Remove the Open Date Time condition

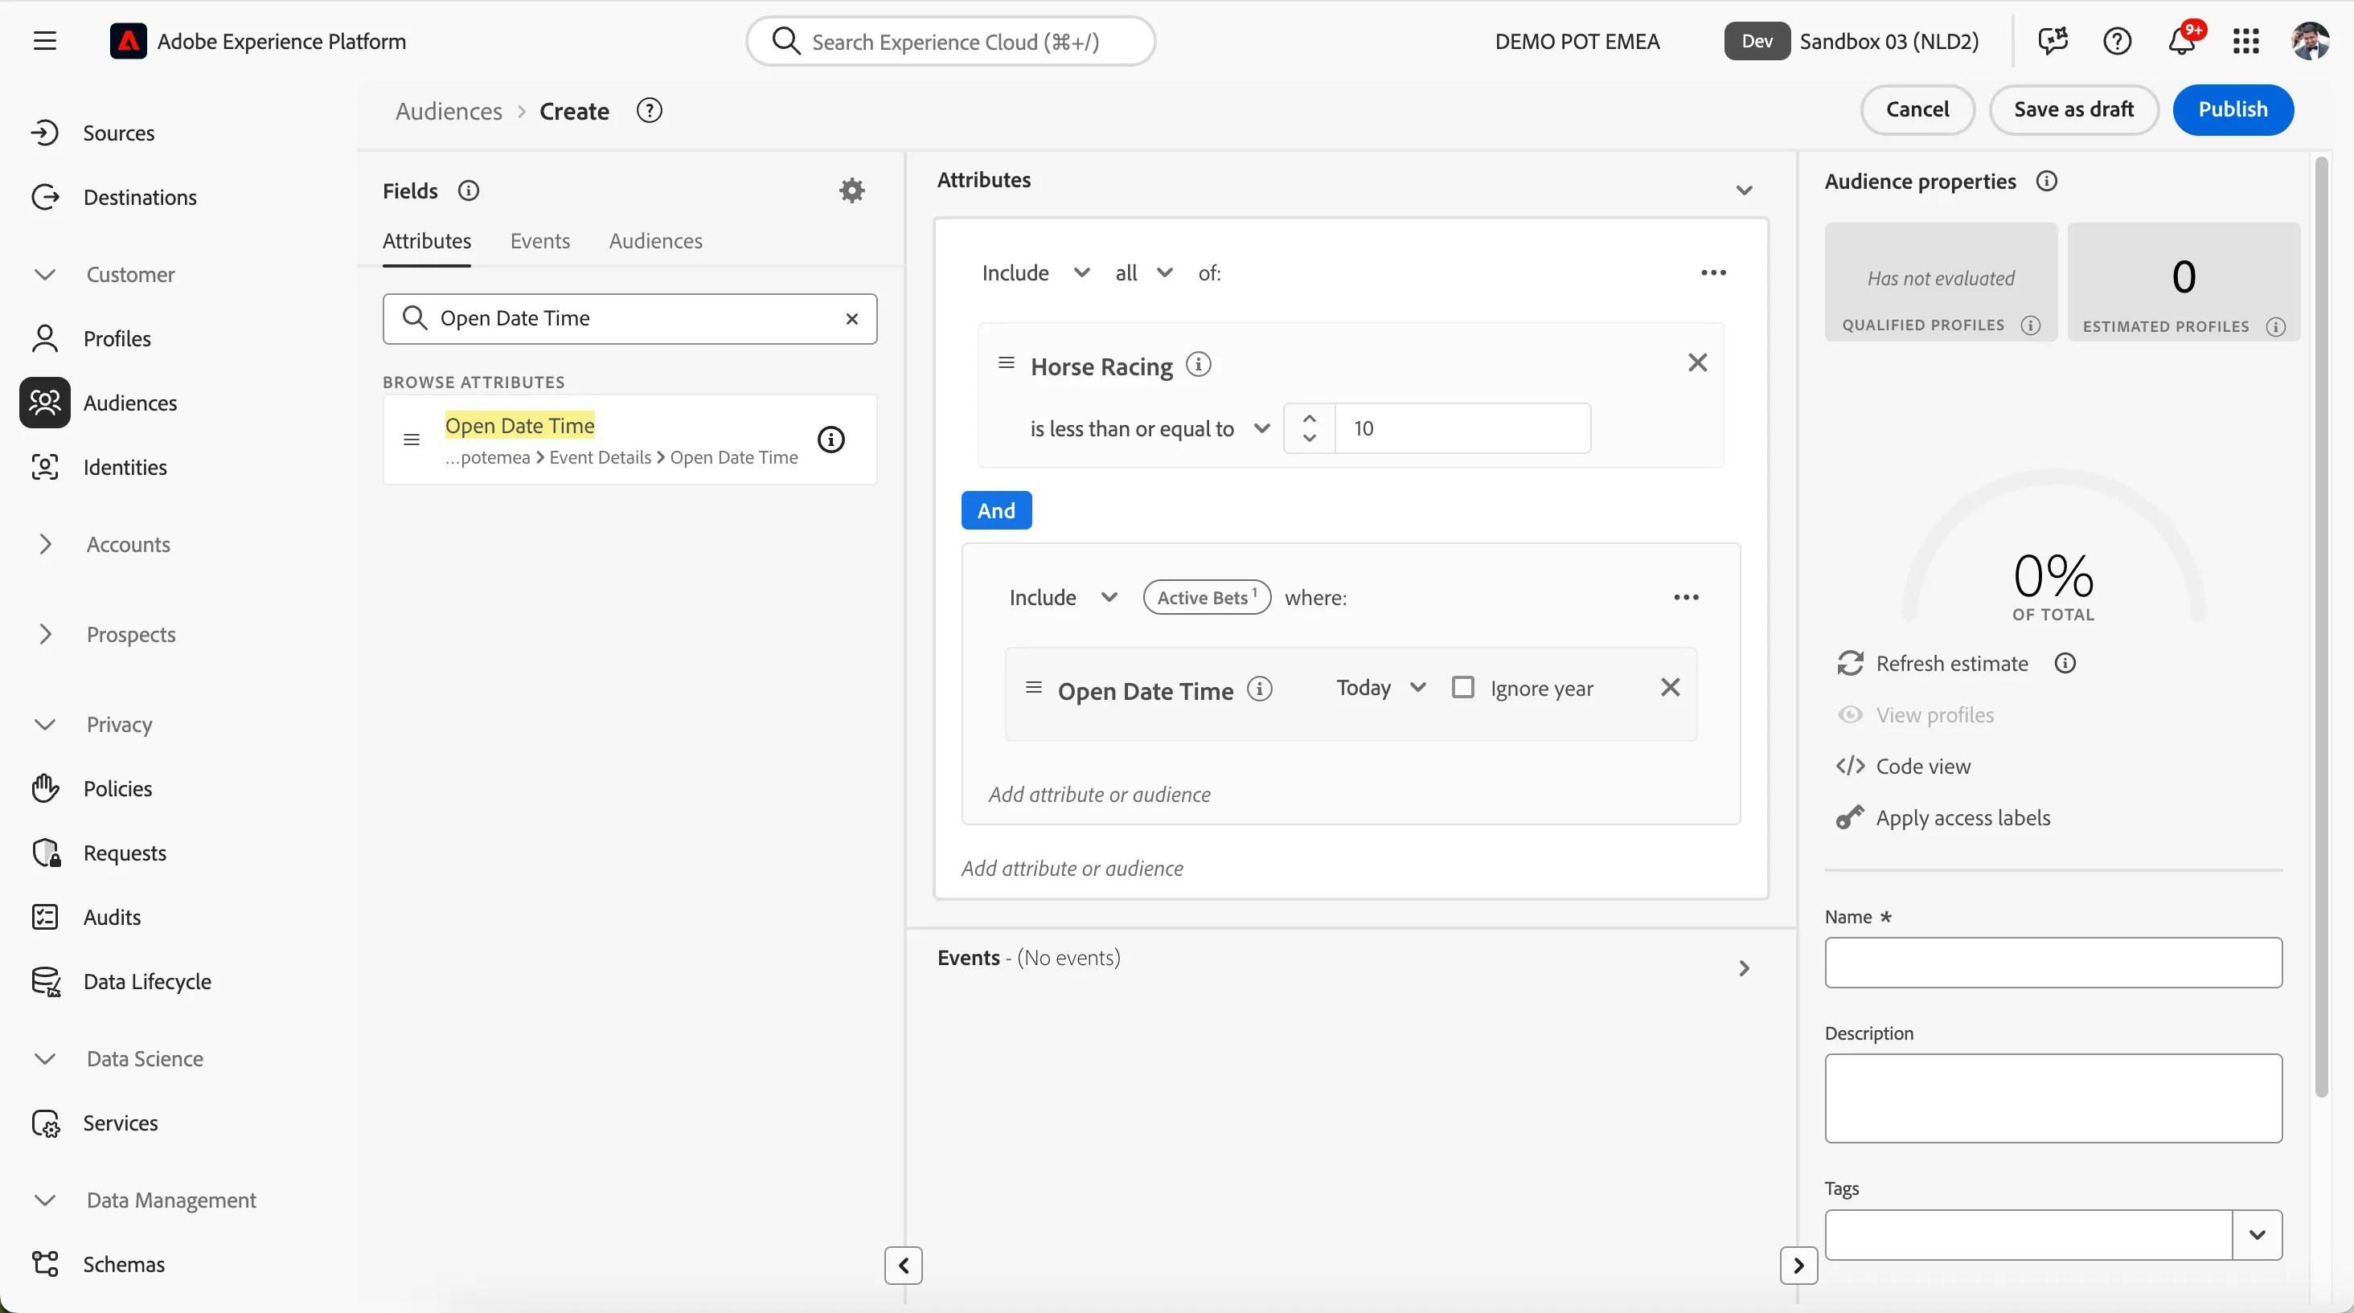click(1671, 688)
